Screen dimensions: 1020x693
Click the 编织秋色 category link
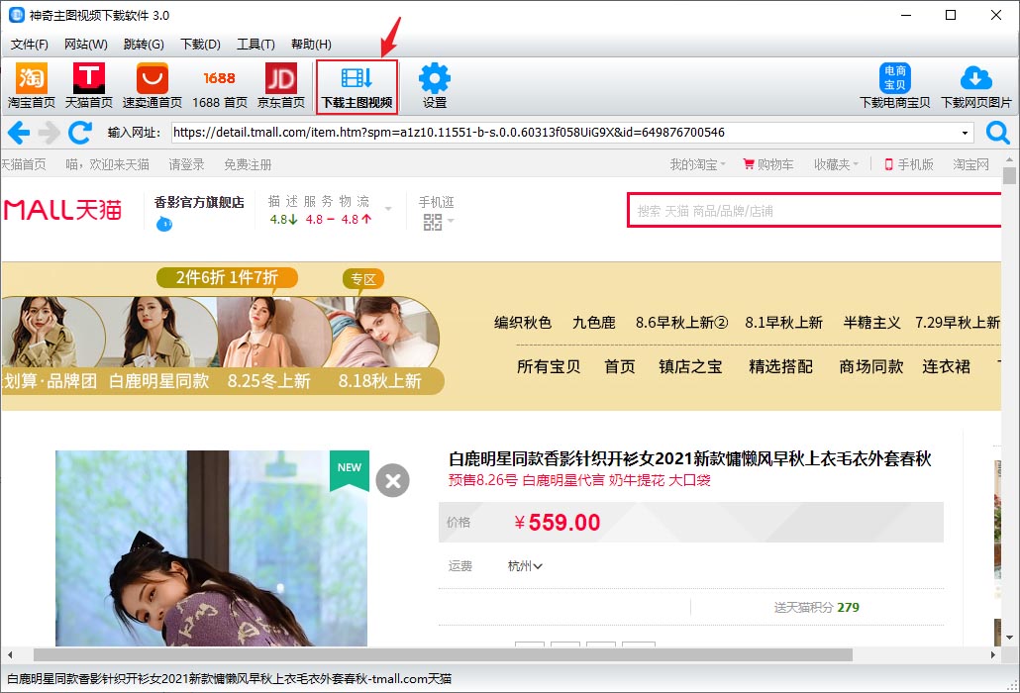(x=522, y=323)
